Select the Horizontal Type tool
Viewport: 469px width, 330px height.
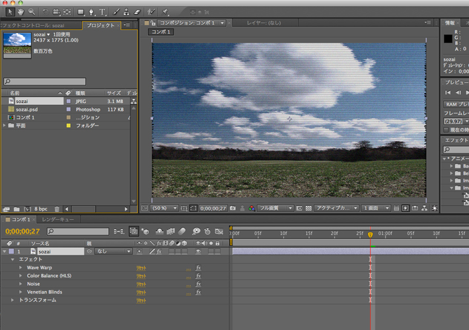click(x=102, y=11)
